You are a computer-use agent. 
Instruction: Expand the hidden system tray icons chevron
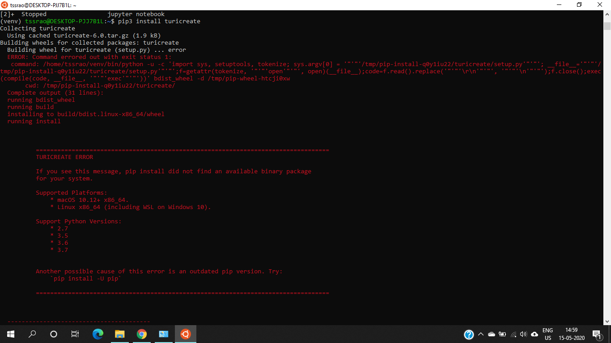tap(481, 334)
